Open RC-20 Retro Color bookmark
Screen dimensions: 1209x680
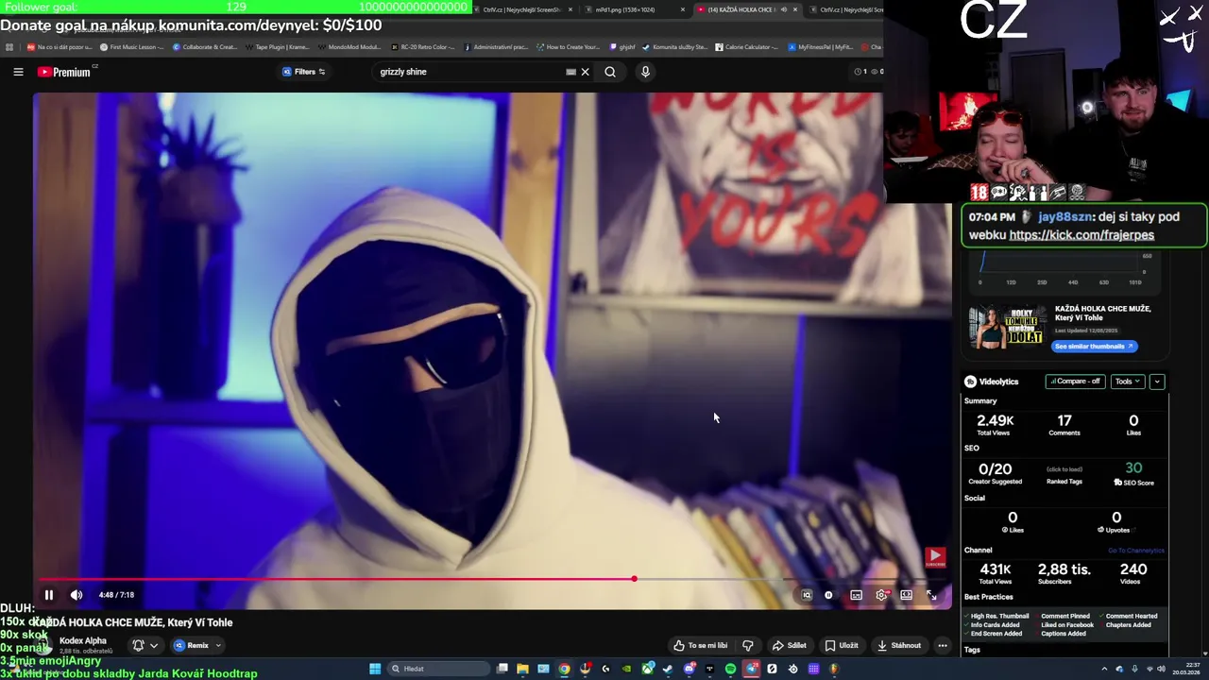(x=423, y=47)
